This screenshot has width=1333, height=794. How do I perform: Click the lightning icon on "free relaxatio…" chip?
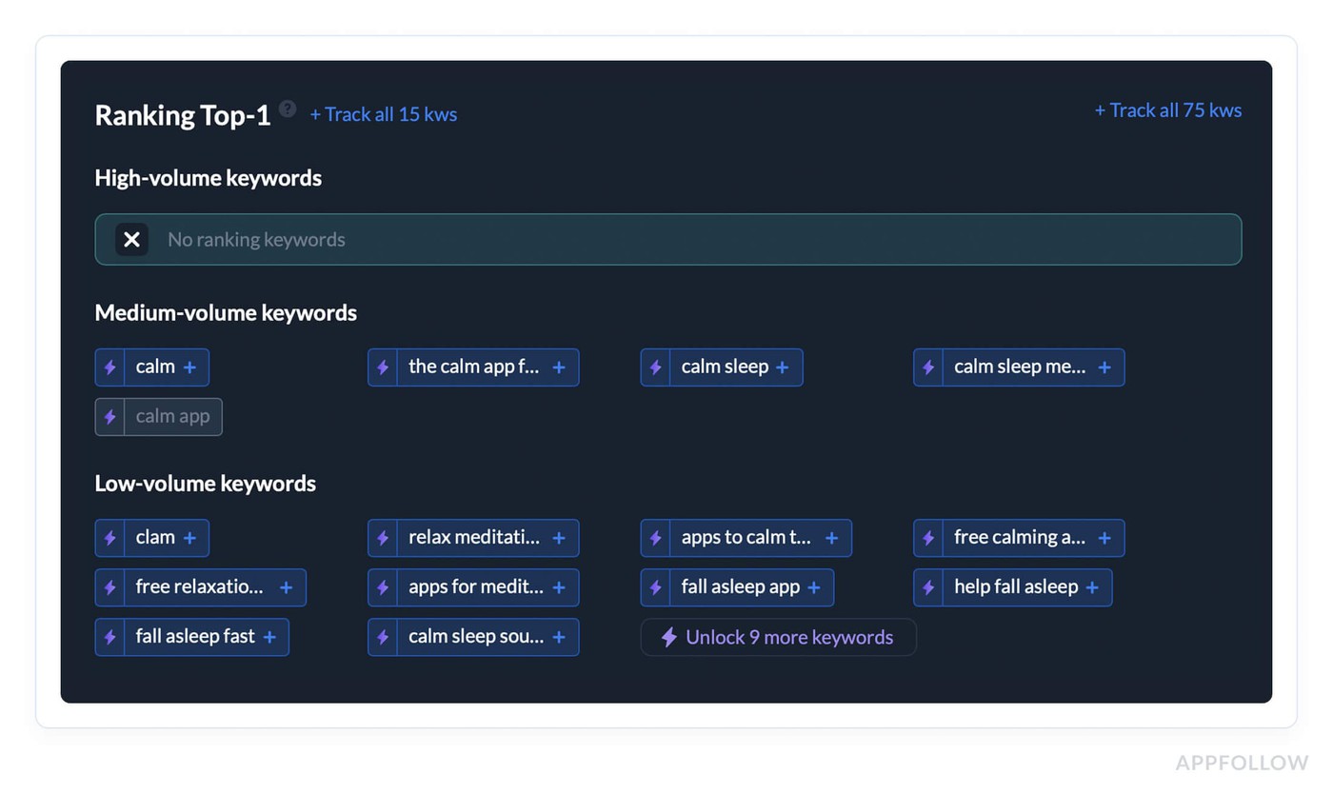109,587
